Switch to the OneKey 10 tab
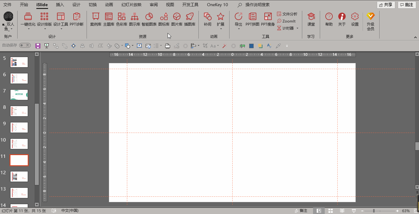The image size is (419, 214). [x=218, y=5]
